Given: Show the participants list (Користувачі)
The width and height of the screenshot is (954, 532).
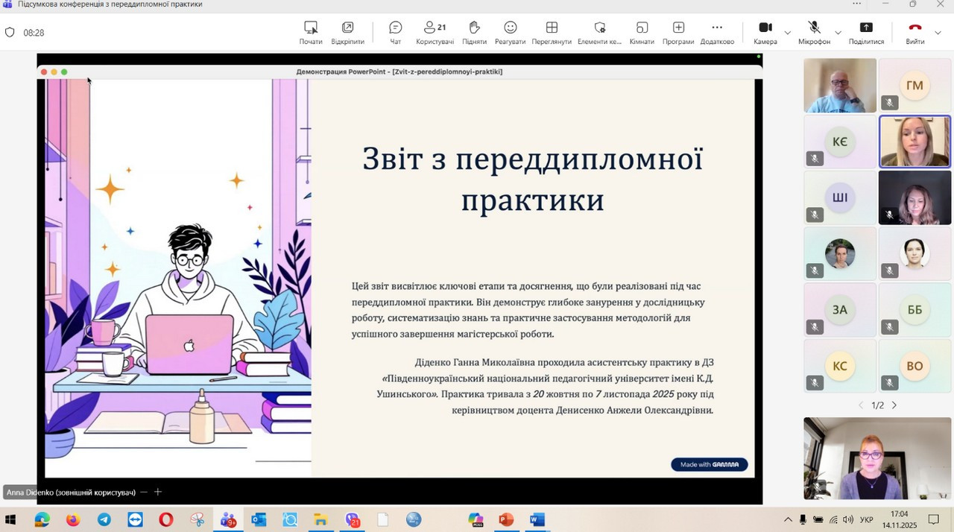Looking at the screenshot, I should [435, 33].
